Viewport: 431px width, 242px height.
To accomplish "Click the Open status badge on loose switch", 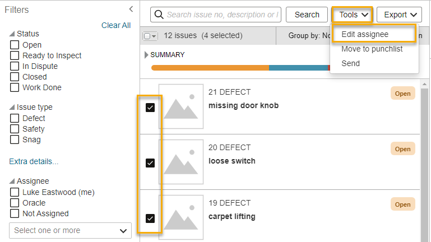I will pyautogui.click(x=402, y=149).
